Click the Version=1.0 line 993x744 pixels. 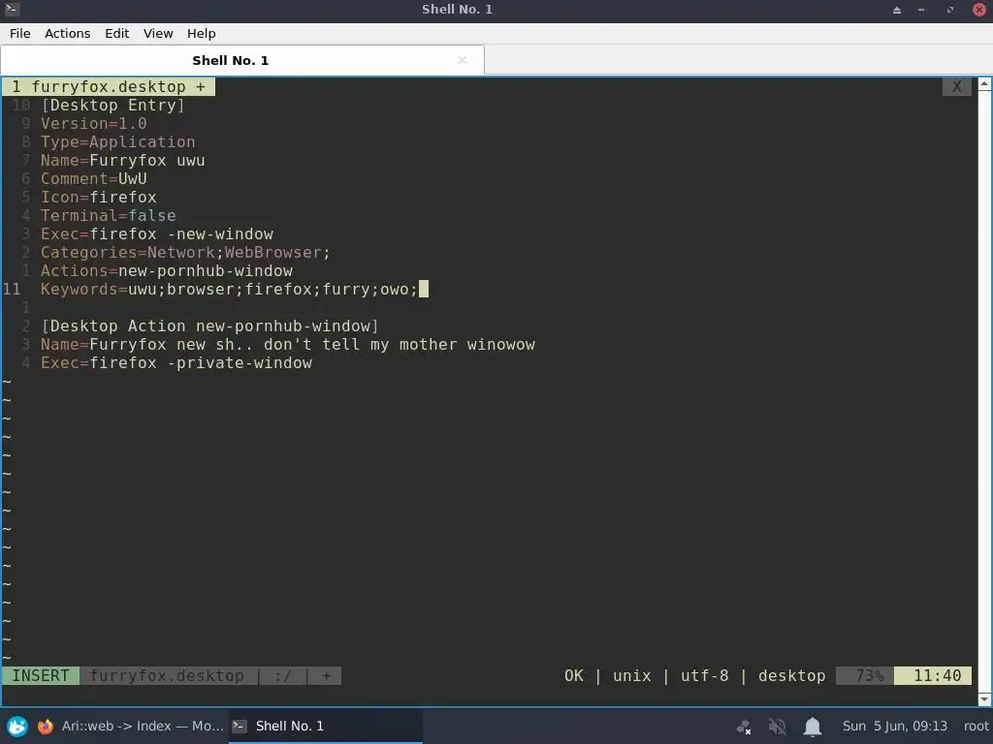click(94, 123)
